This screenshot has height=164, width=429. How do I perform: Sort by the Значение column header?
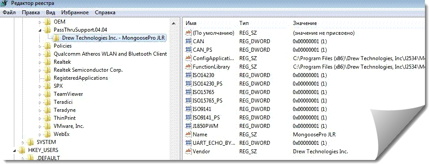point(305,24)
